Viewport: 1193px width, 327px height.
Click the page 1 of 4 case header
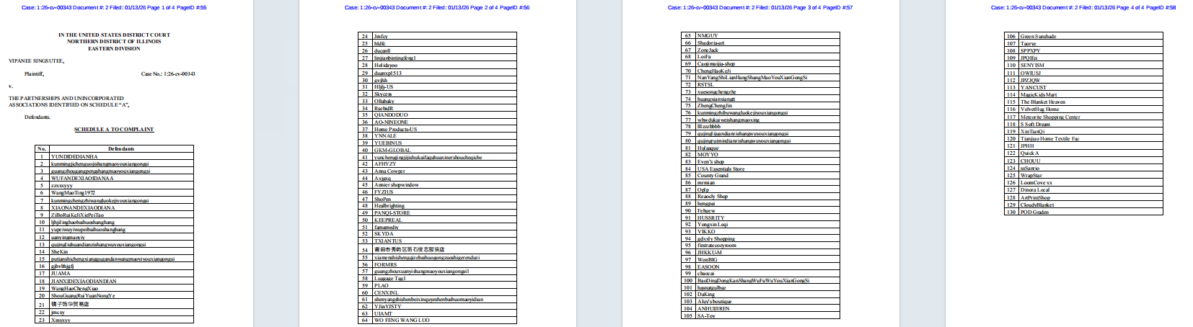tap(114, 7)
